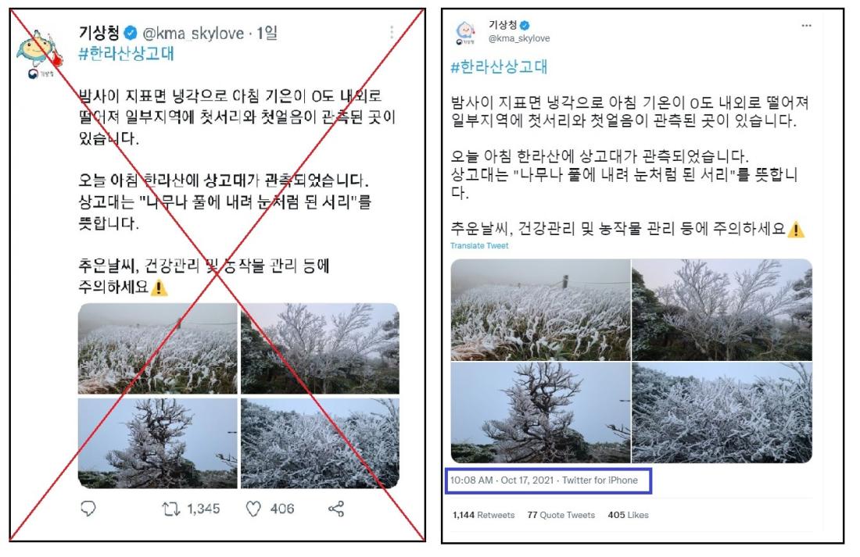Open the #한라산상고대 hashtag on left tweet

(126, 54)
